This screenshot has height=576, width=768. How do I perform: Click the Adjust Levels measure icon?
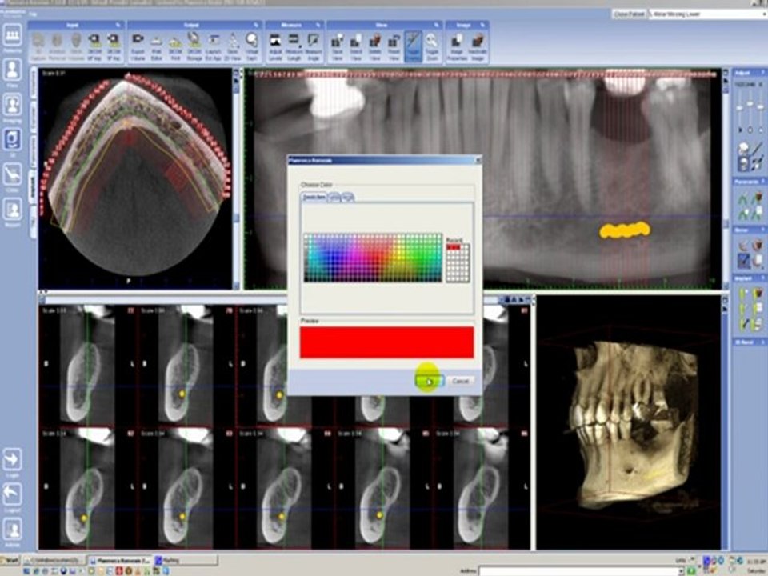(x=274, y=47)
